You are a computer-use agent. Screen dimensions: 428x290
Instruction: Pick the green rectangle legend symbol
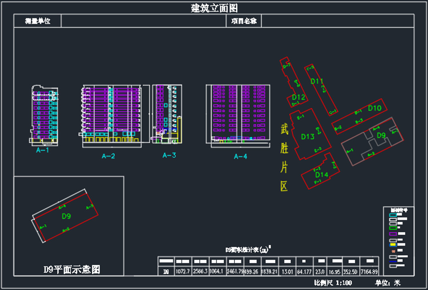click(x=393, y=228)
